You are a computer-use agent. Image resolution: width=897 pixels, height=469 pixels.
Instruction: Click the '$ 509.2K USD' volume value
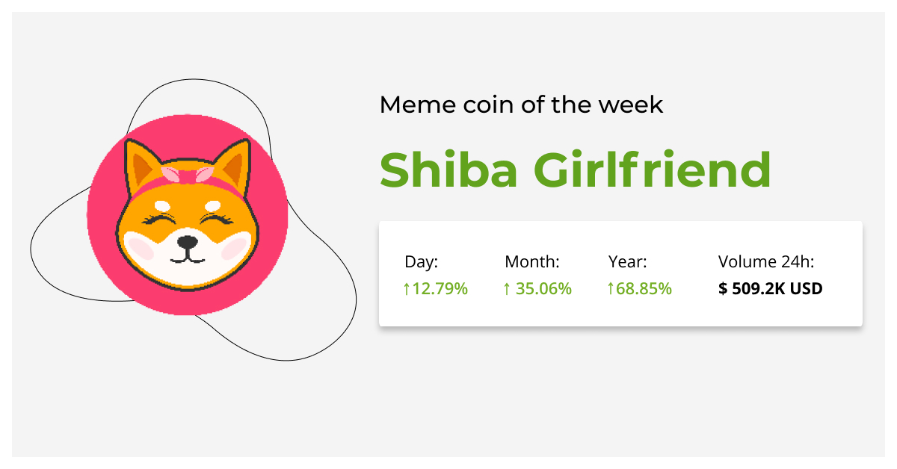770,288
